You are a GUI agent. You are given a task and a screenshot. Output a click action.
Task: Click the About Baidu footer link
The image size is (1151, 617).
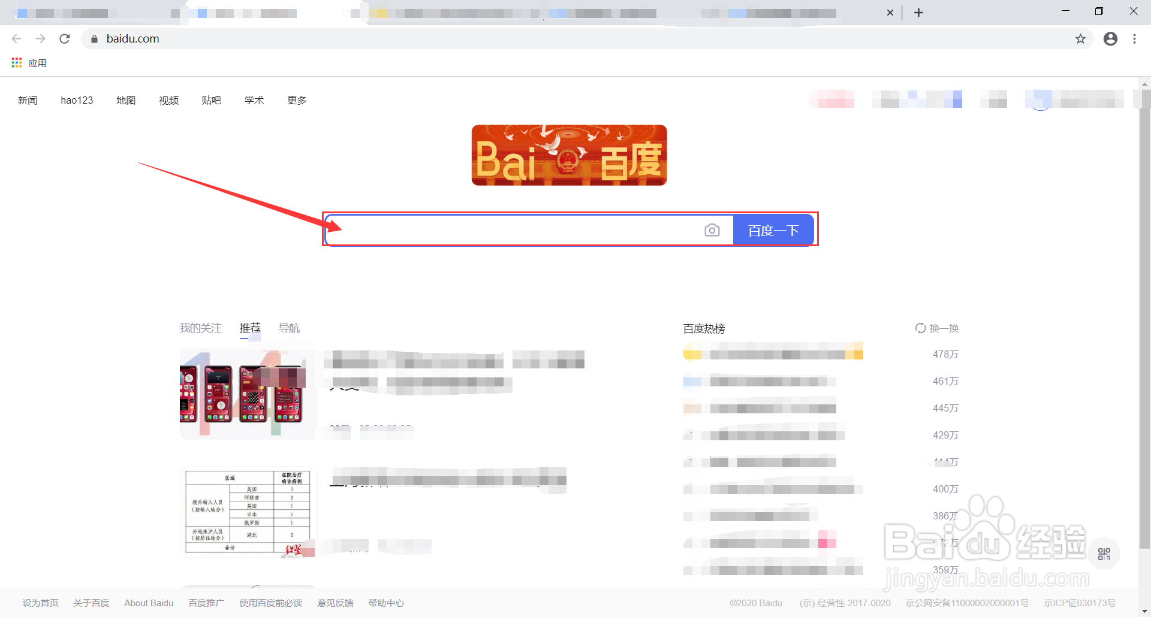(149, 603)
